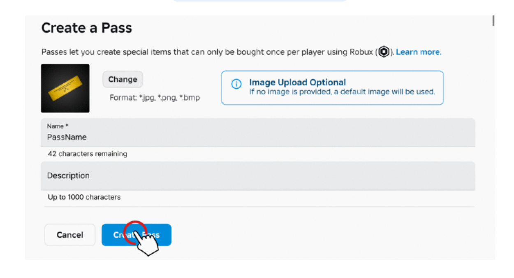The image size is (514, 278).
Task: Select the golden ticket pass thumbnail
Action: (65, 88)
